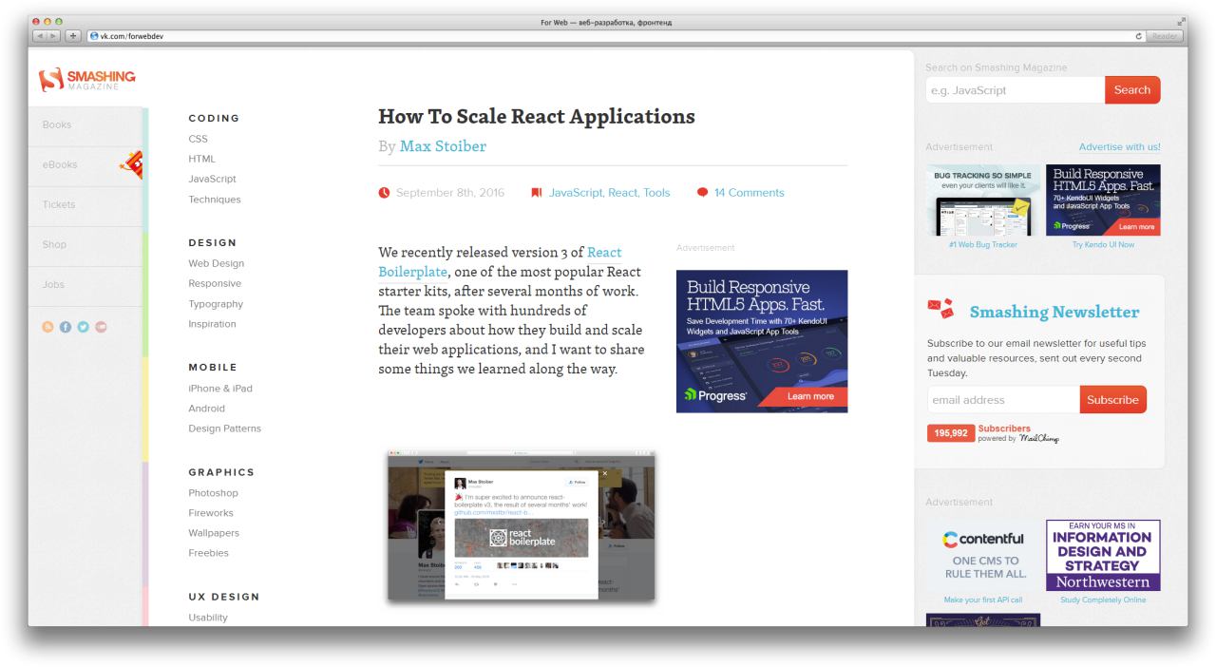Click the reload page icon
The width and height of the screenshot is (1216, 667).
pyautogui.click(x=1138, y=36)
